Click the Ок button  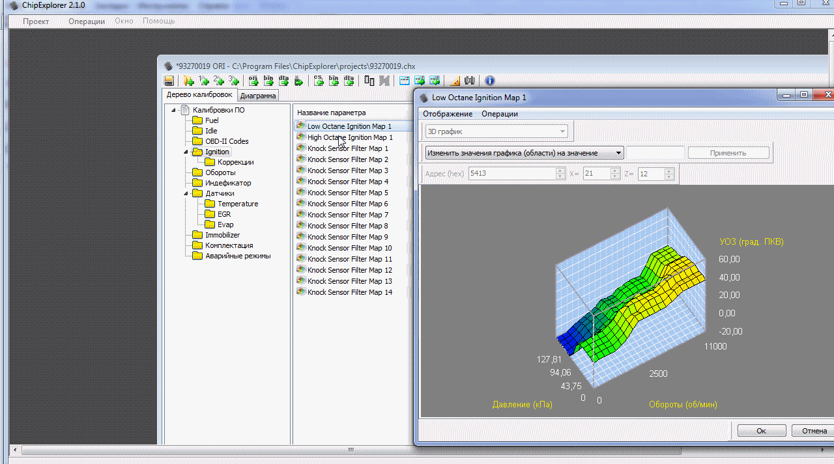tap(761, 431)
